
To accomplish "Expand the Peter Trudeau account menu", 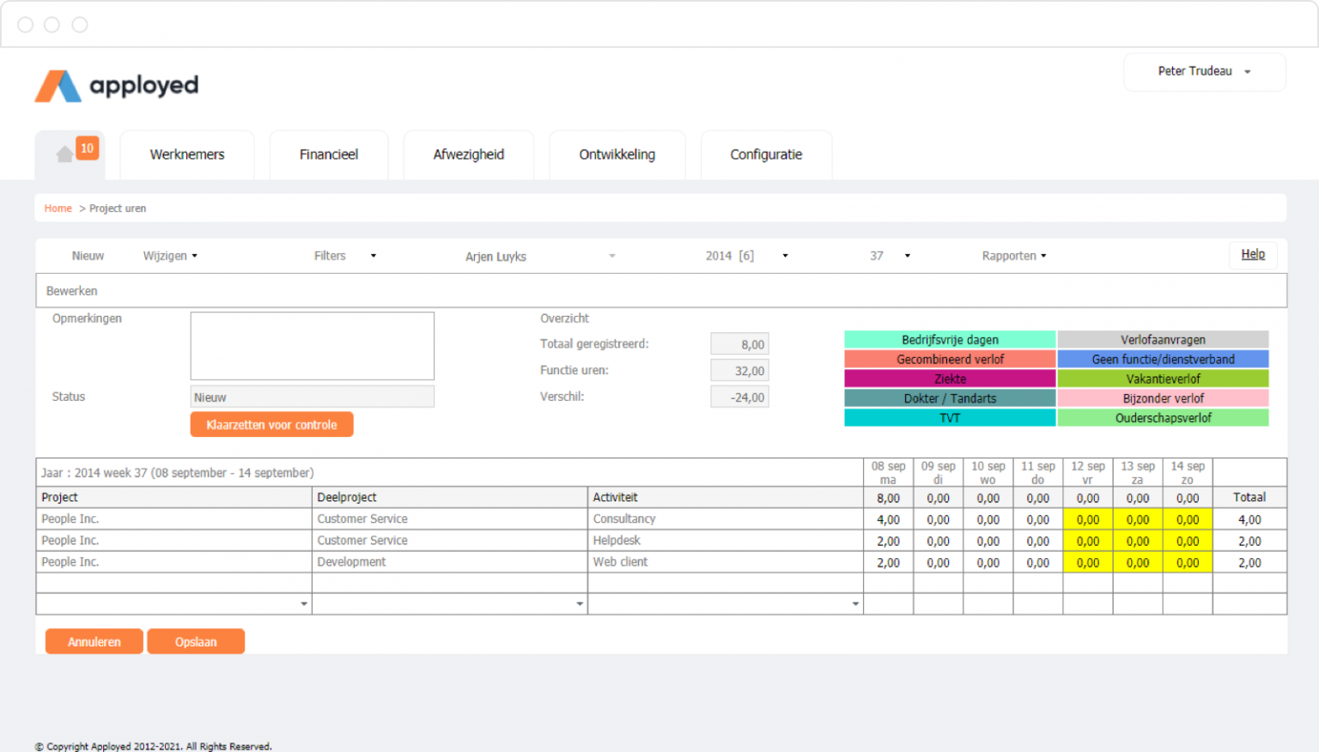I will point(1202,71).
